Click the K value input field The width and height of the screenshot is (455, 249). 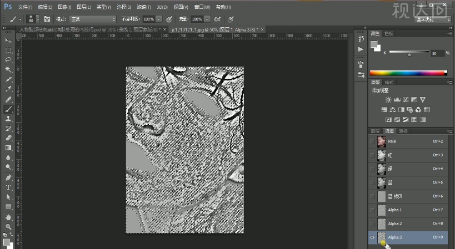438,53
